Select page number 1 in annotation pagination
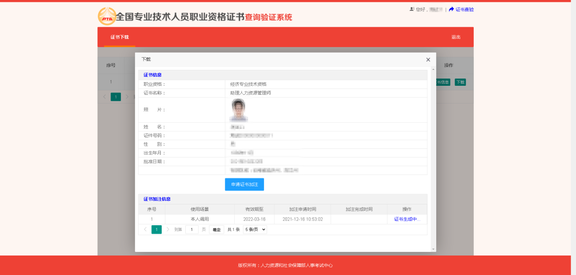The width and height of the screenshot is (576, 275). (156, 229)
